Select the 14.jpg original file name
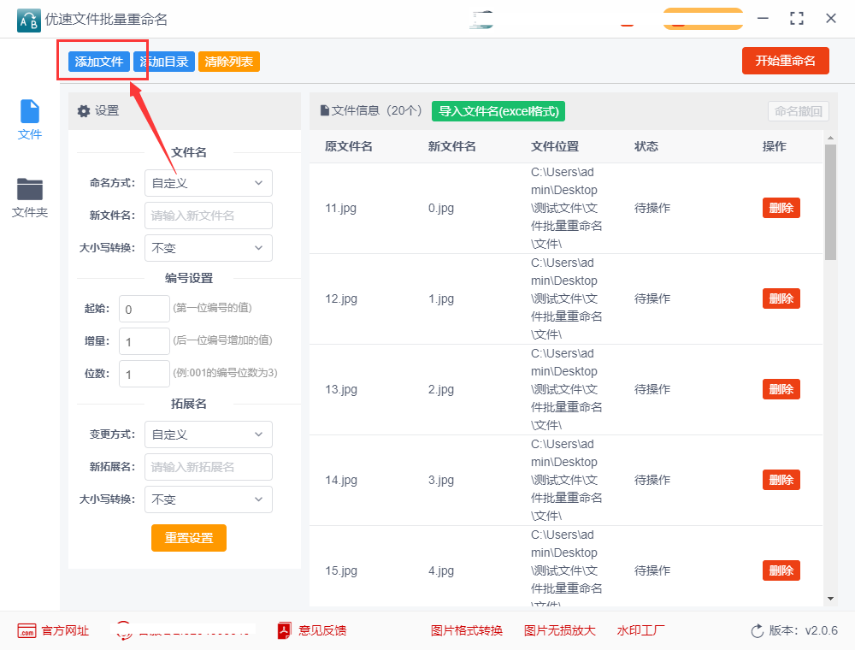Image resolution: width=855 pixels, height=650 pixels. tap(341, 480)
